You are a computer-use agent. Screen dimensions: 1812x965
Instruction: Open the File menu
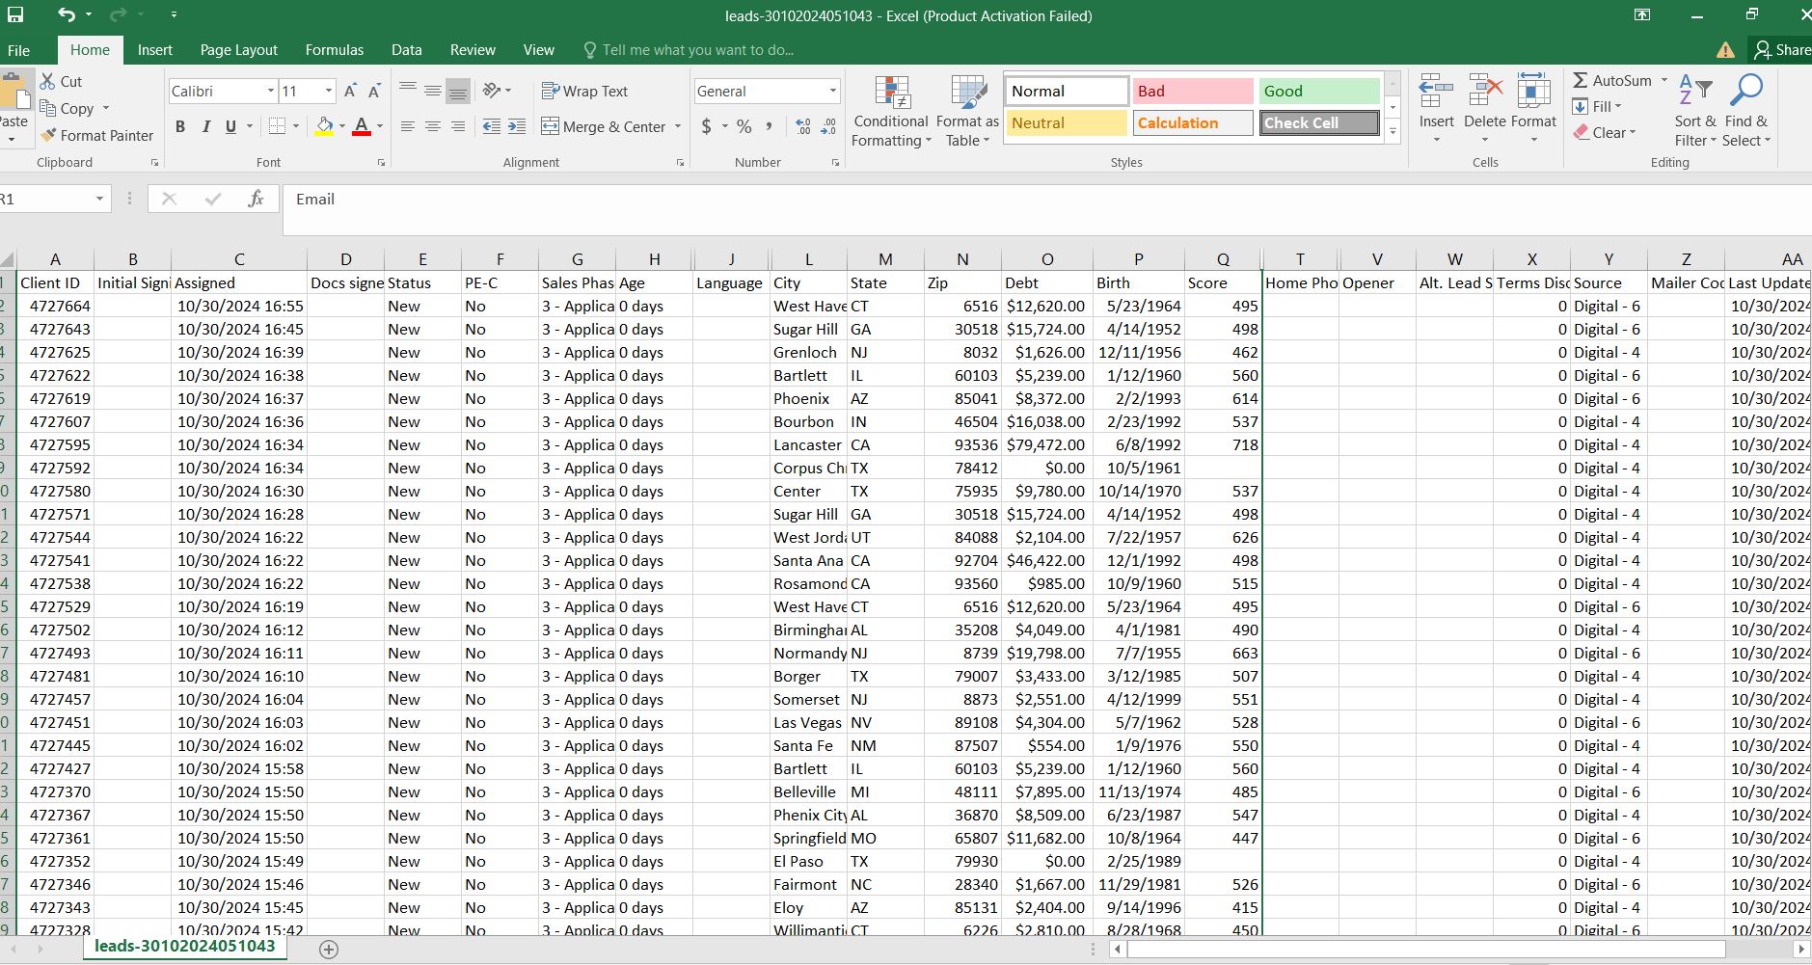click(18, 50)
